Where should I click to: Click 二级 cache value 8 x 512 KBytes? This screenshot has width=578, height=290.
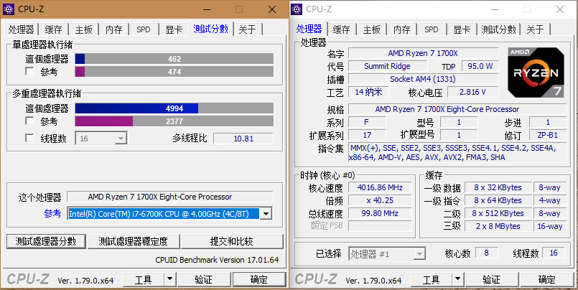498,213
